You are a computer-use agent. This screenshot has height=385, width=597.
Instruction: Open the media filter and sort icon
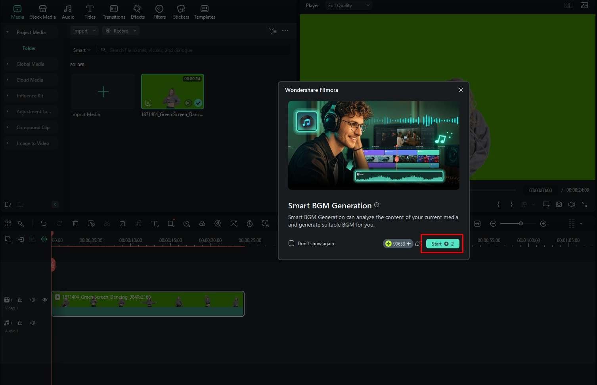(x=273, y=30)
